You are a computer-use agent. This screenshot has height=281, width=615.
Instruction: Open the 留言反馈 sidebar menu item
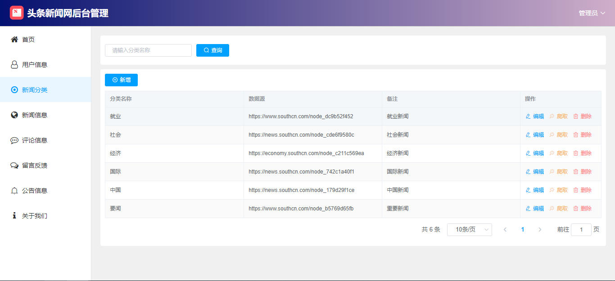35,165
